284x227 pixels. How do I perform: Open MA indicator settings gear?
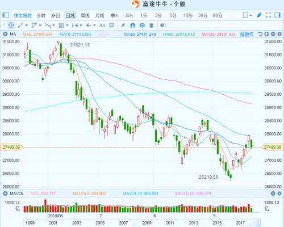(279, 34)
